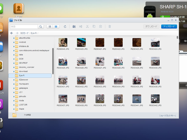
Task: Click the ダウンロード button
Action: coord(151,26)
